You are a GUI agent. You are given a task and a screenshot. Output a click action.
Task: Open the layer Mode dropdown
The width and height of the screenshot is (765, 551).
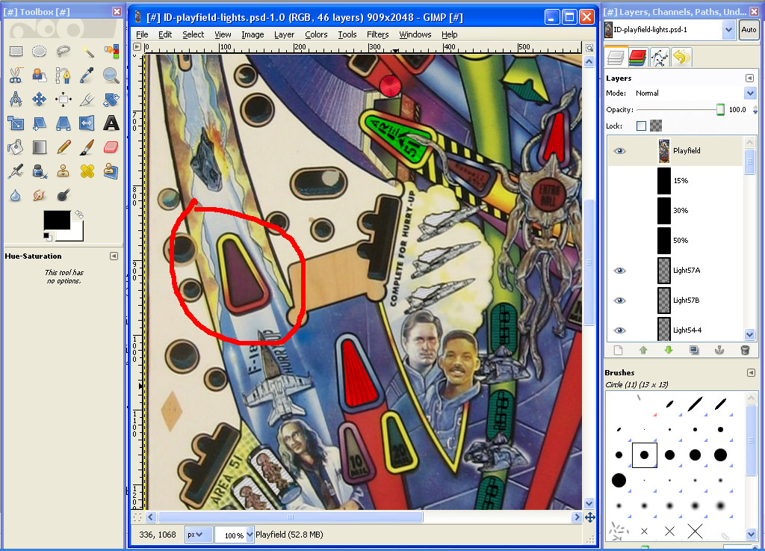(750, 93)
